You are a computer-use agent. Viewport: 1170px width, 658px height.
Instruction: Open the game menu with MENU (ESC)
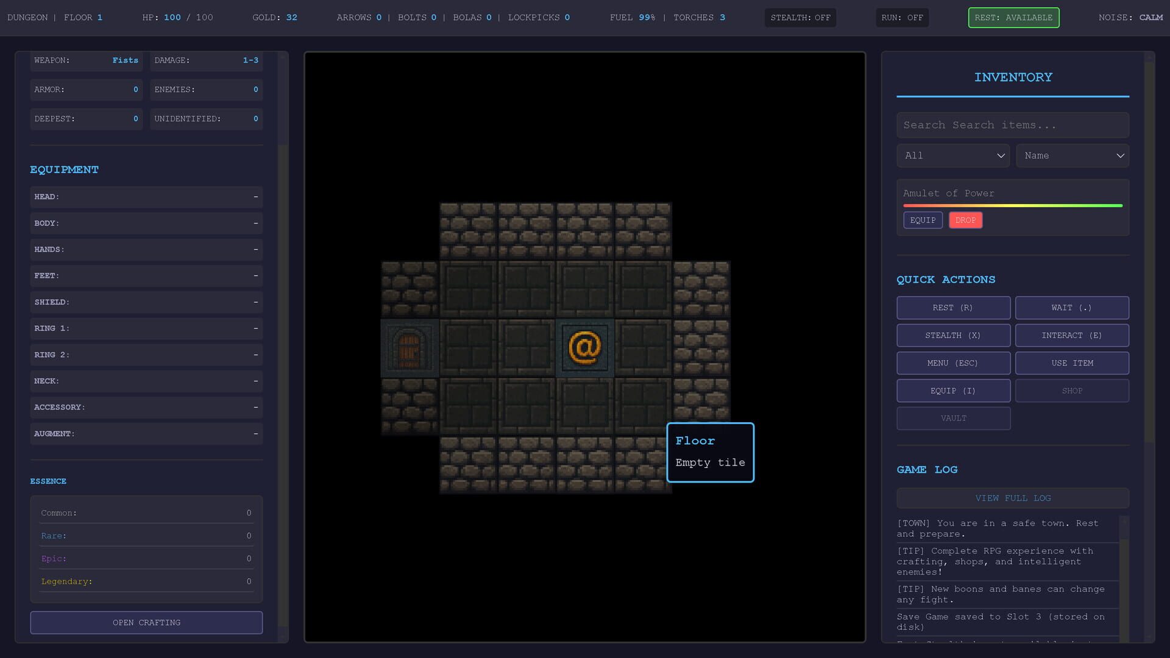tap(953, 363)
